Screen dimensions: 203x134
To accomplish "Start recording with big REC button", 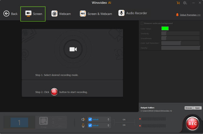I will (192, 124).
